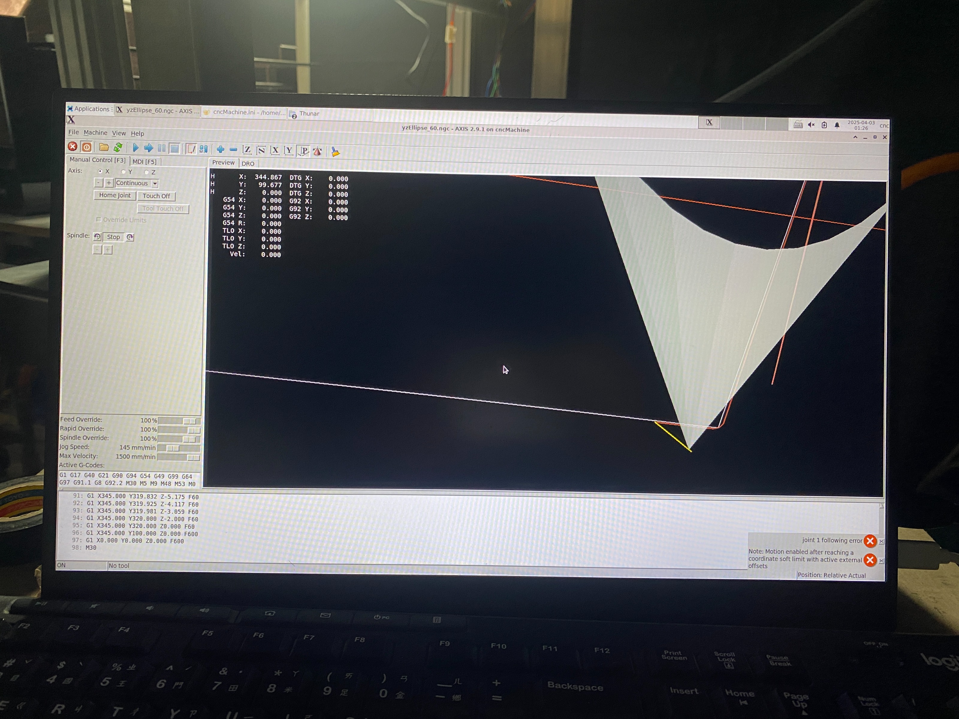Screen dimensions: 959x719
Task: Click the Touch Off button
Action: pyautogui.click(x=156, y=196)
